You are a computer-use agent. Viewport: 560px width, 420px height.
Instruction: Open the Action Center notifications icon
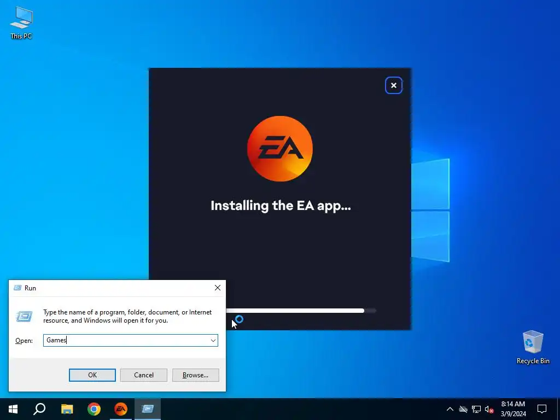click(542, 409)
